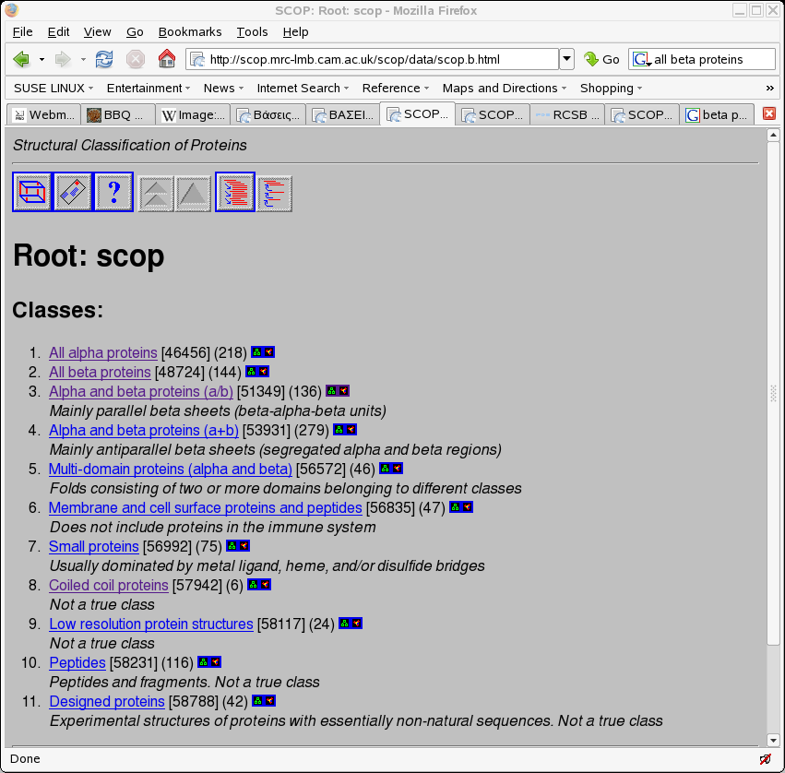Viewport: 785px width, 773px height.
Task: Expand the News bookmarks folder
Action: (x=223, y=89)
